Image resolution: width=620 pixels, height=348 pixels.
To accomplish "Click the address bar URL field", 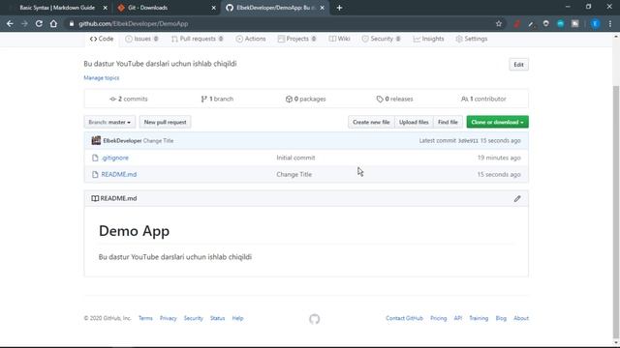I will point(277,23).
